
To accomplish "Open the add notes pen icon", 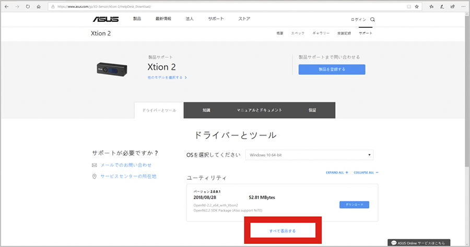I will point(442,7).
